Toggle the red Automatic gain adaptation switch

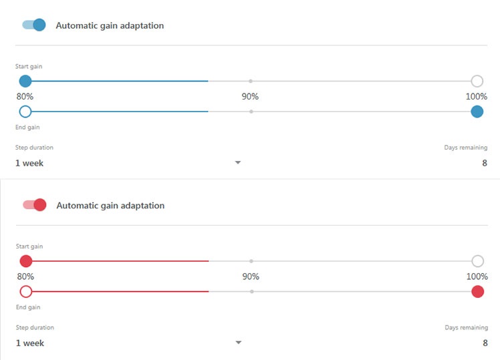pos(35,205)
